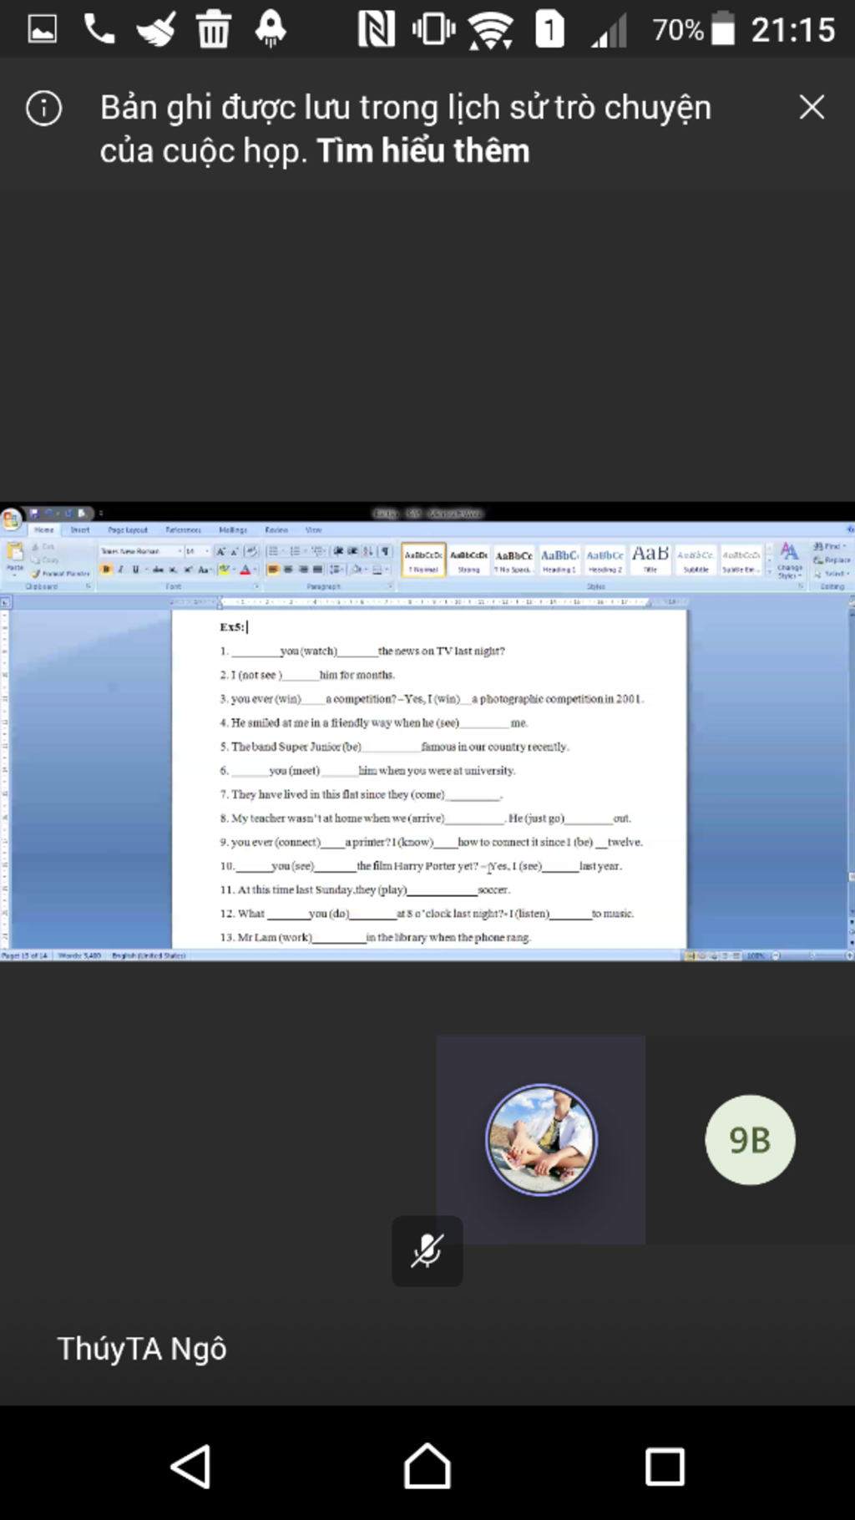Apply the Heading 2 style

coord(605,560)
